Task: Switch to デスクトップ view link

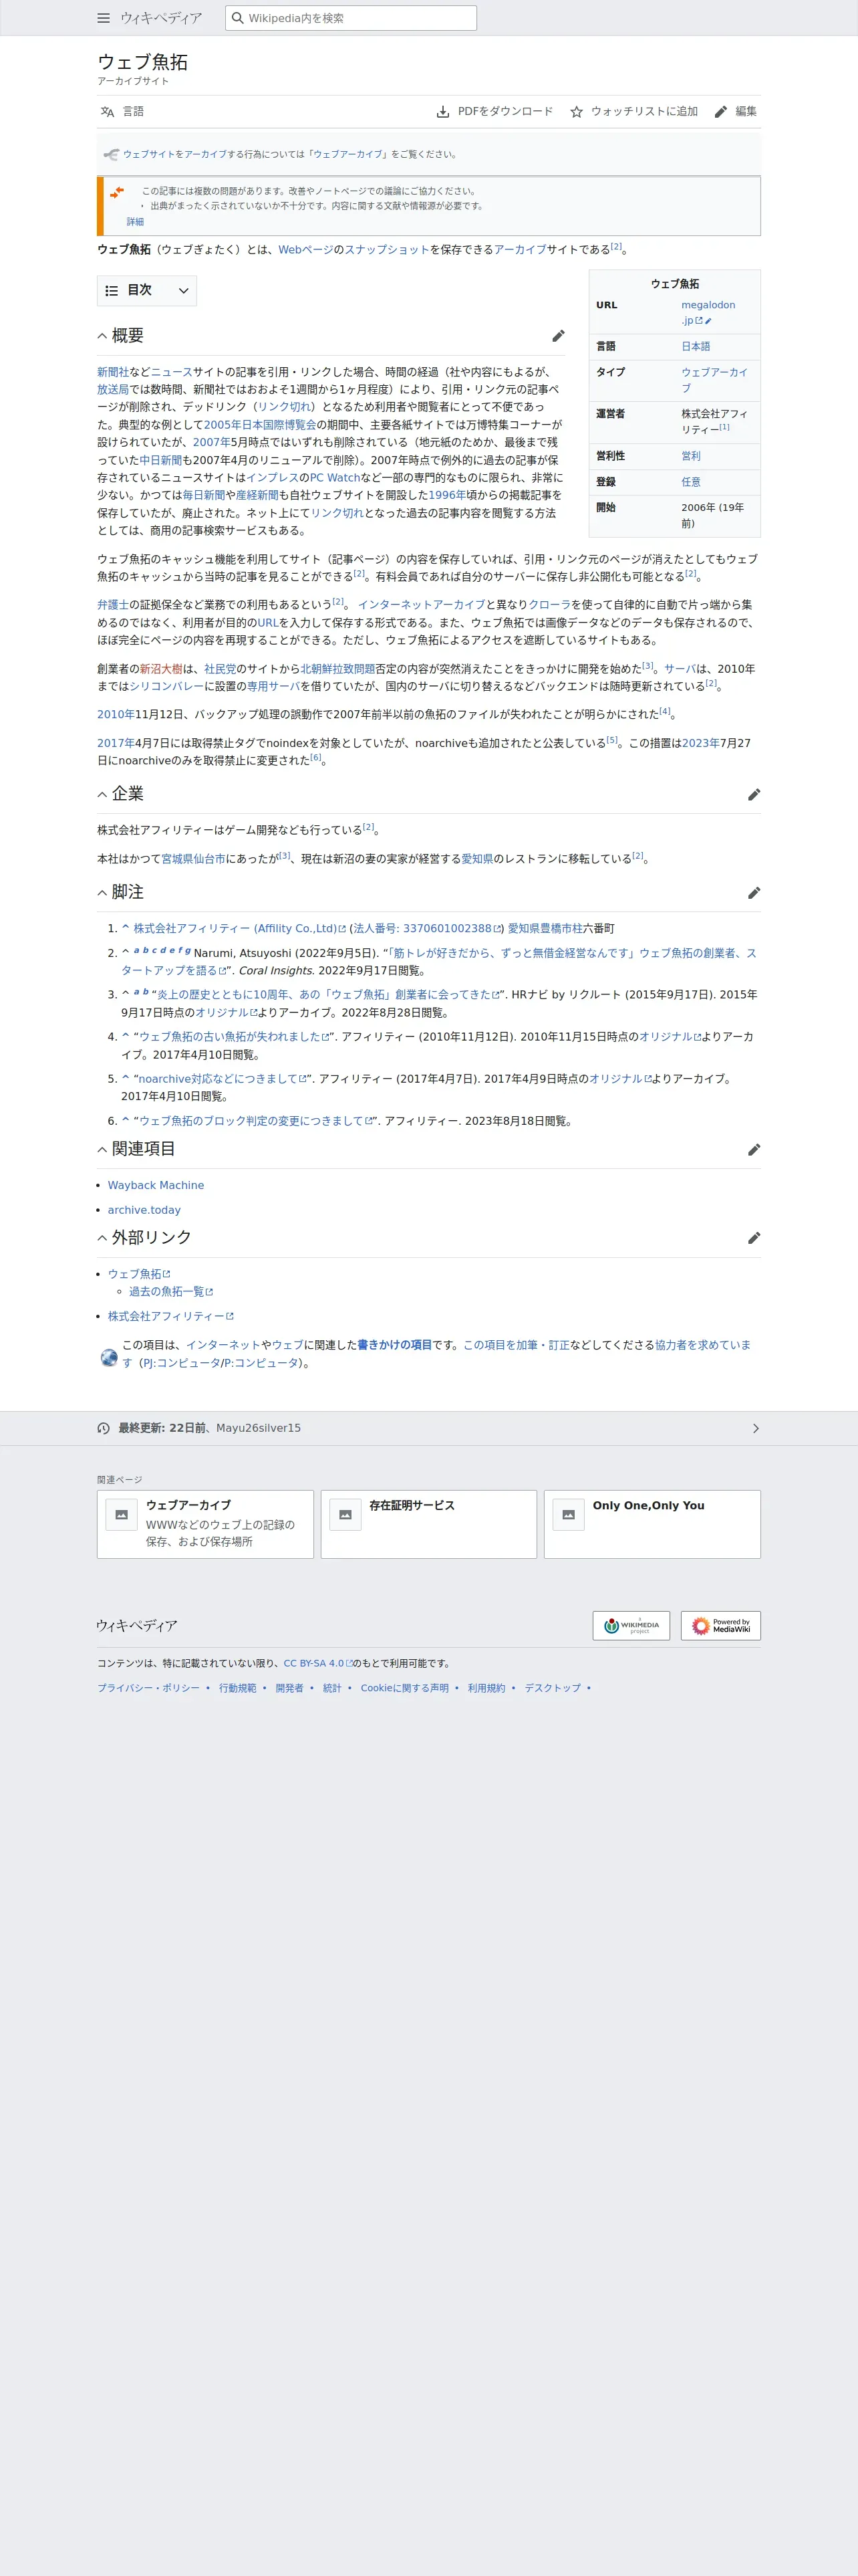Action: pyautogui.click(x=553, y=1688)
